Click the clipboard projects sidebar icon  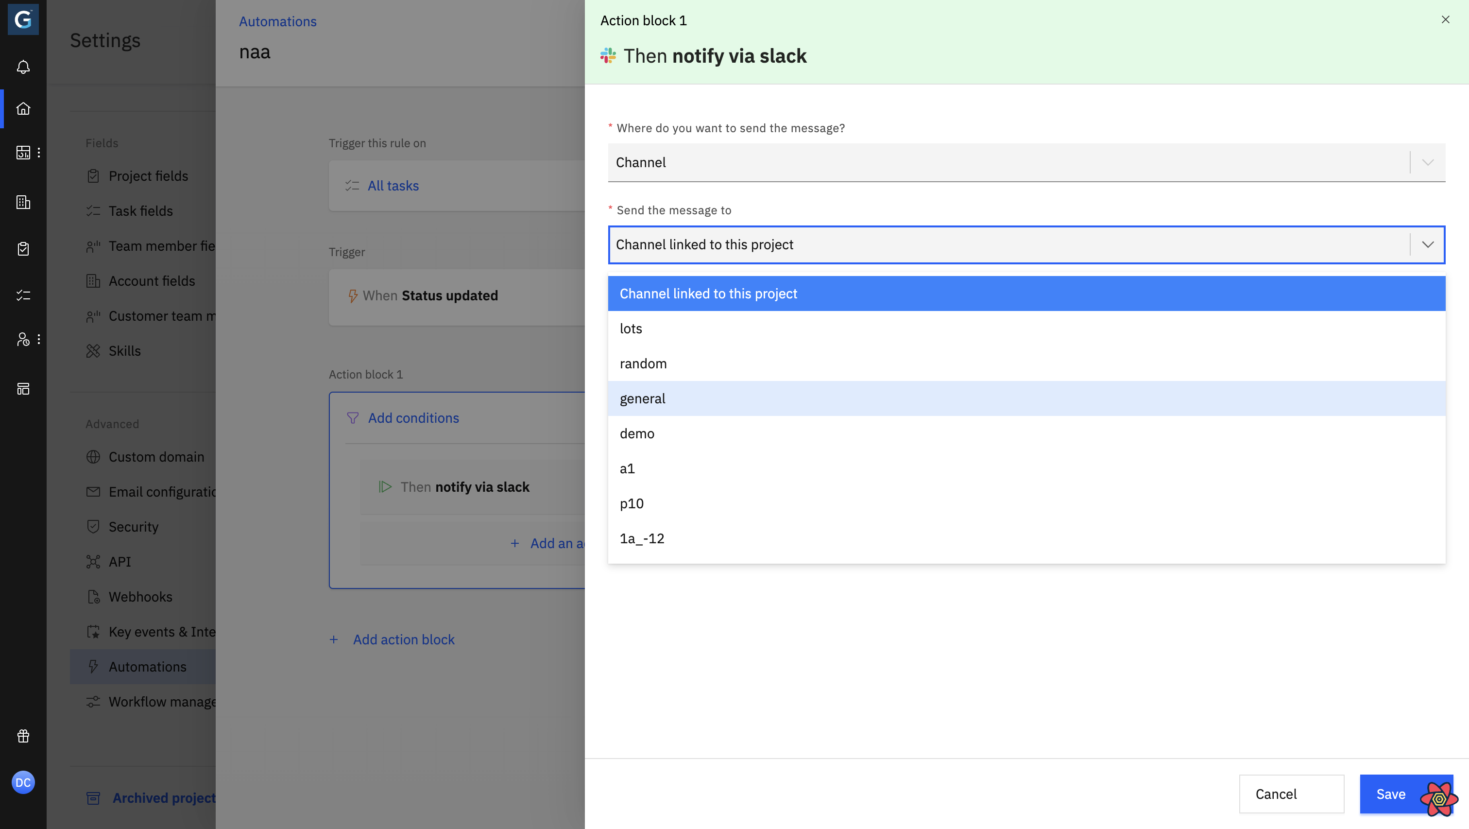click(23, 249)
